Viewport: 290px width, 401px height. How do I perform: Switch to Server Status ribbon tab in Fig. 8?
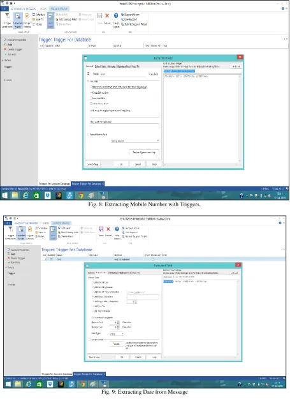59,9
